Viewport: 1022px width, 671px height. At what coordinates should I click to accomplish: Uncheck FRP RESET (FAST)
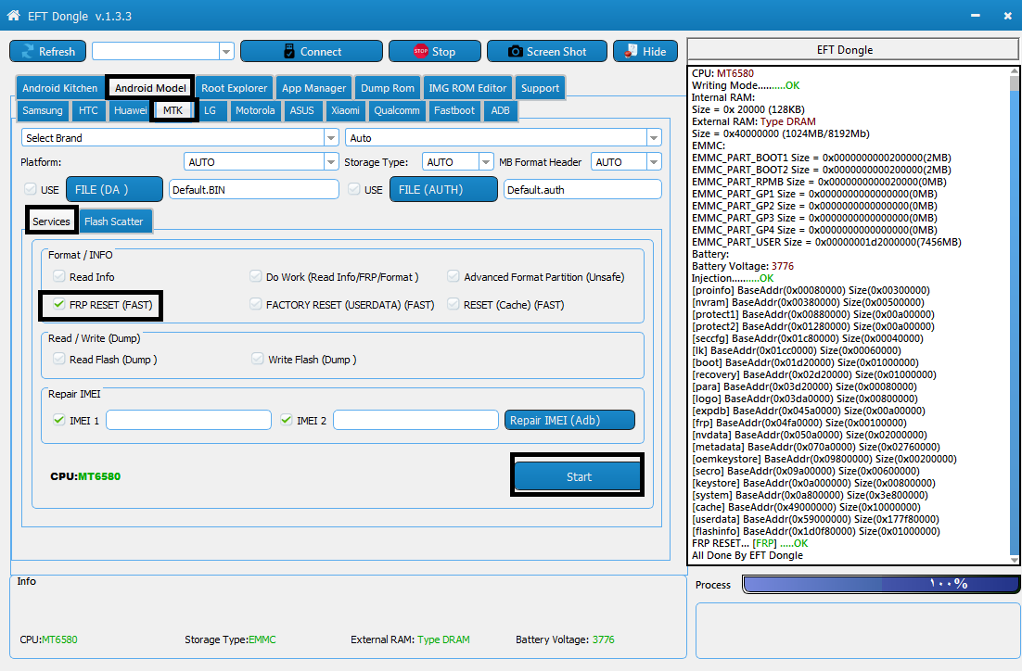tap(59, 304)
